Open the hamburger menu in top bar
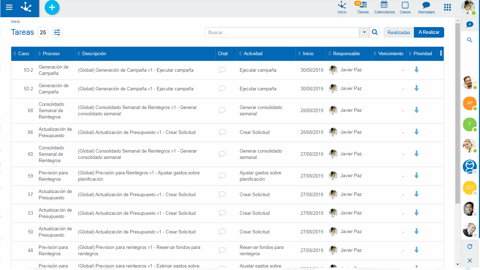This screenshot has height=270, width=480. tap(9, 7)
